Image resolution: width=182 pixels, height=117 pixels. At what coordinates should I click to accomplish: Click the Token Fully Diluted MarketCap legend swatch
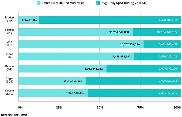tap(39, 3)
